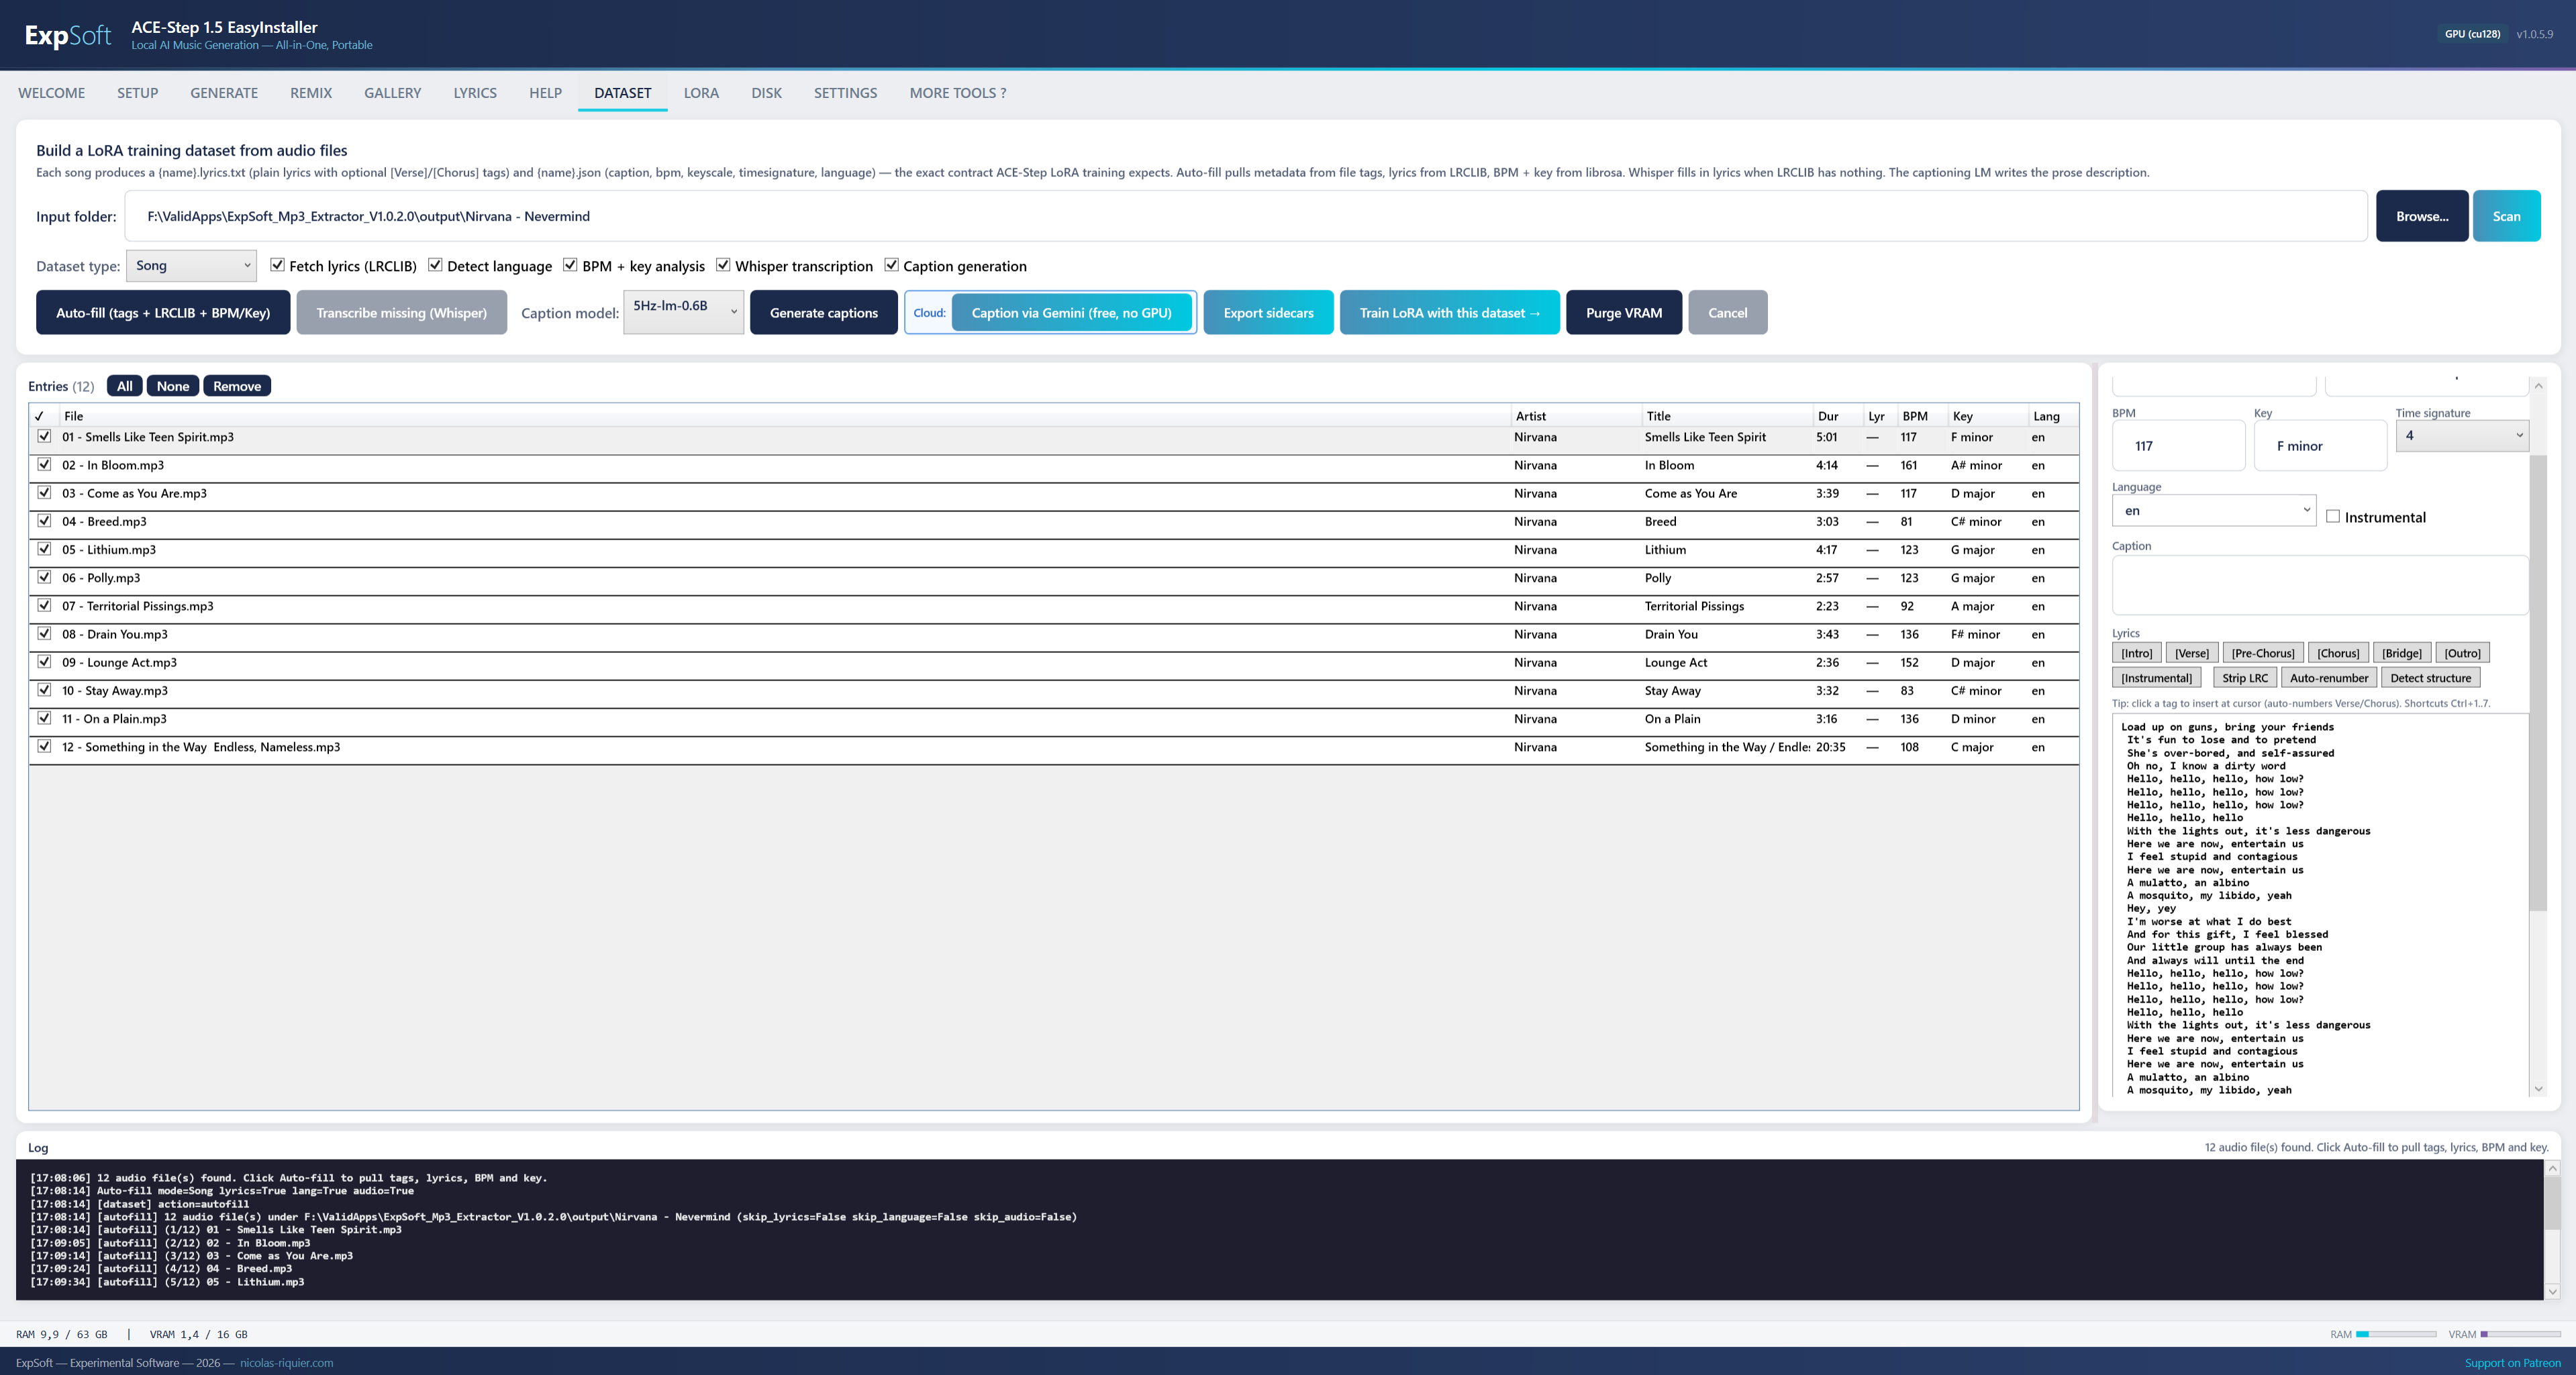Insert the [Outro] lyrics tag

tap(2463, 653)
